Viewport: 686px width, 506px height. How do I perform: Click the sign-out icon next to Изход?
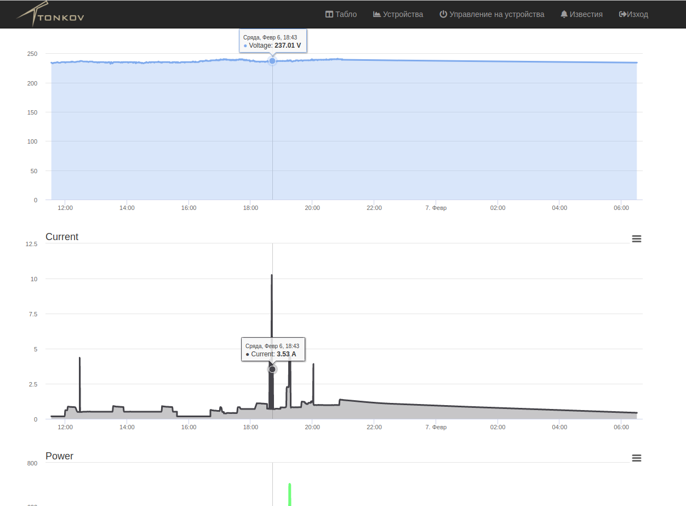pyautogui.click(x=622, y=14)
